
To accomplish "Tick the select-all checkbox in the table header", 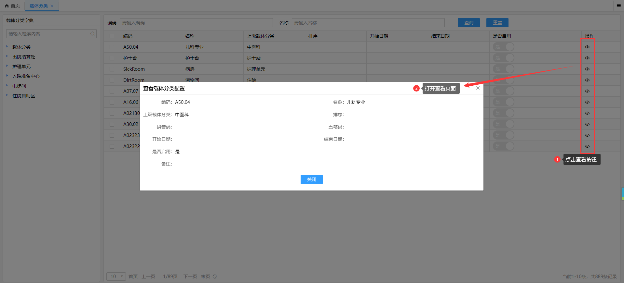I will (x=112, y=36).
